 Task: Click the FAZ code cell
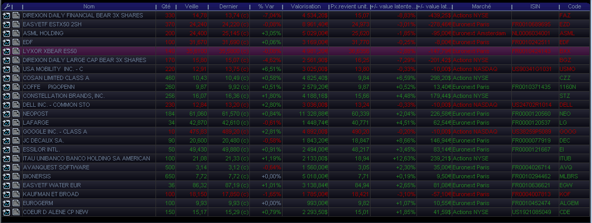click(565, 15)
